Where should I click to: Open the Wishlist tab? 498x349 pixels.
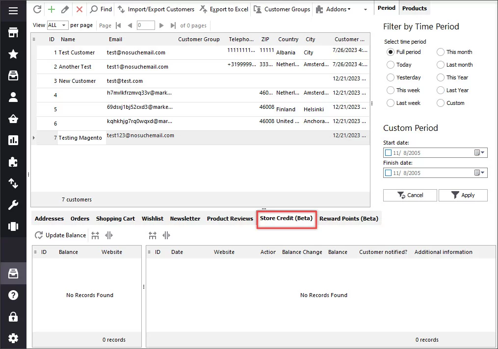153,219
